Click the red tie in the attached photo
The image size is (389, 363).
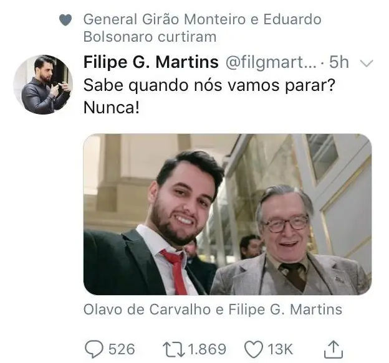pos(176,272)
